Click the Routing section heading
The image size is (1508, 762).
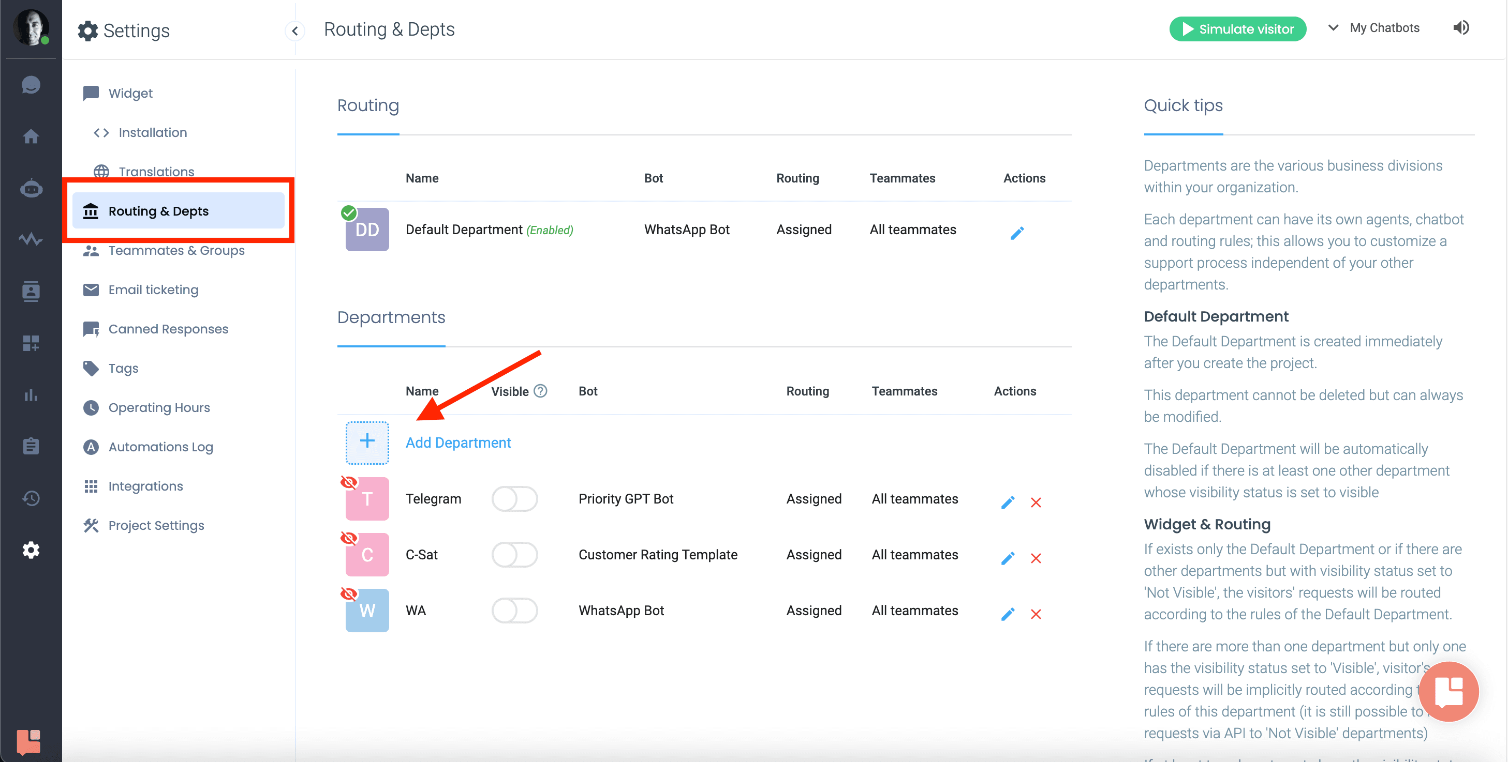(367, 105)
